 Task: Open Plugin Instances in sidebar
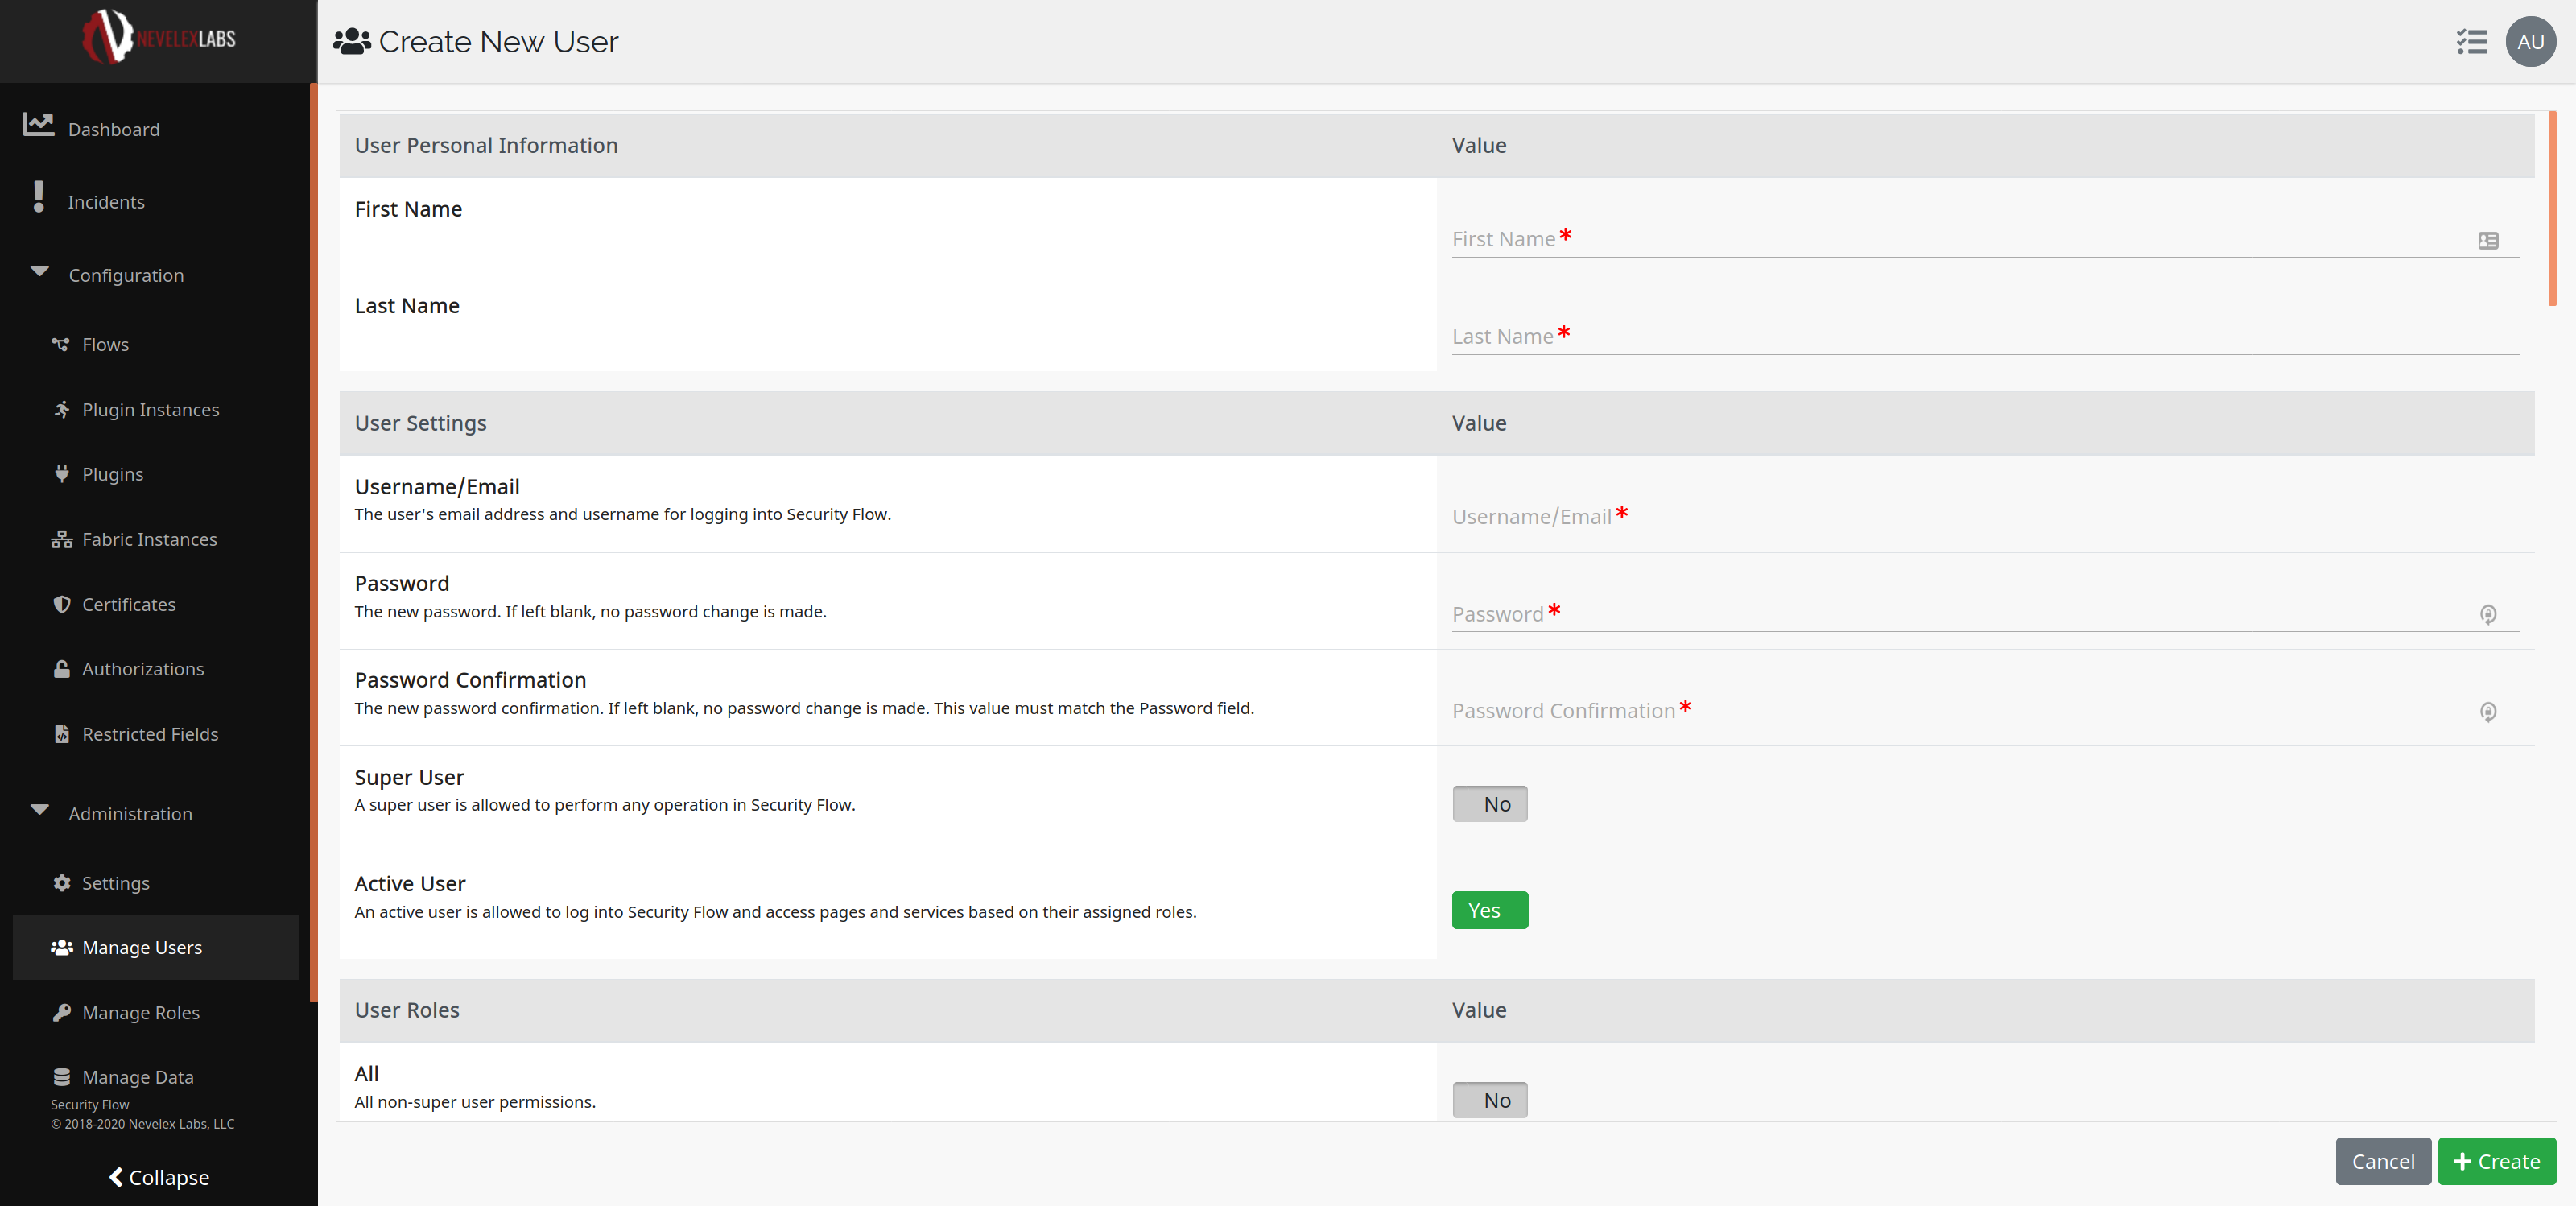point(150,410)
